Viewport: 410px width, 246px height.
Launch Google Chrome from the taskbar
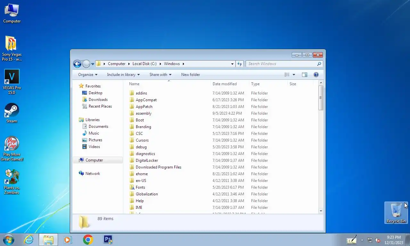[88, 240]
